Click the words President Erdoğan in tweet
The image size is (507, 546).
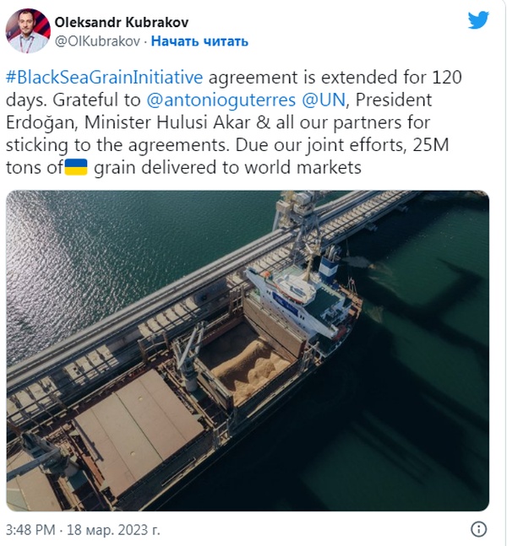(x=219, y=111)
